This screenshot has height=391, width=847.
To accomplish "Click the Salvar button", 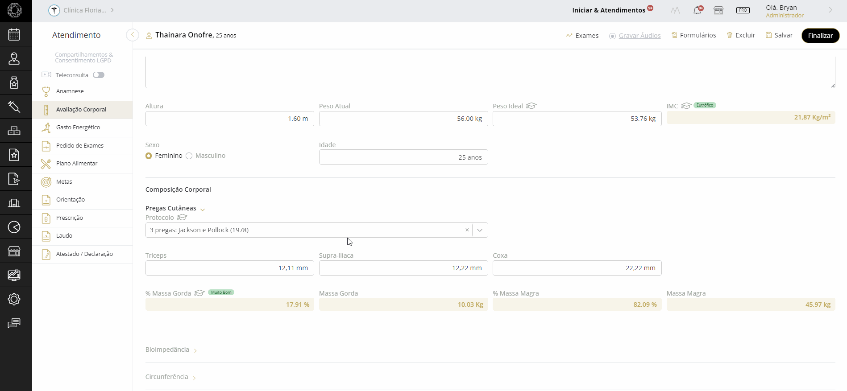I will tap(779, 35).
